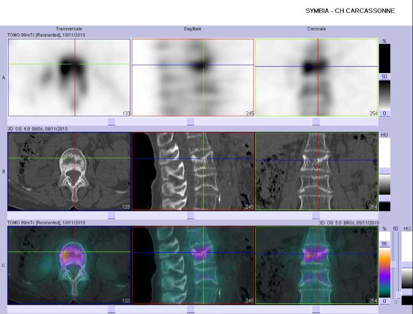This screenshot has width=413, height=314.
Task: Click slice number 254 in row A coronal image
Action: (373, 113)
